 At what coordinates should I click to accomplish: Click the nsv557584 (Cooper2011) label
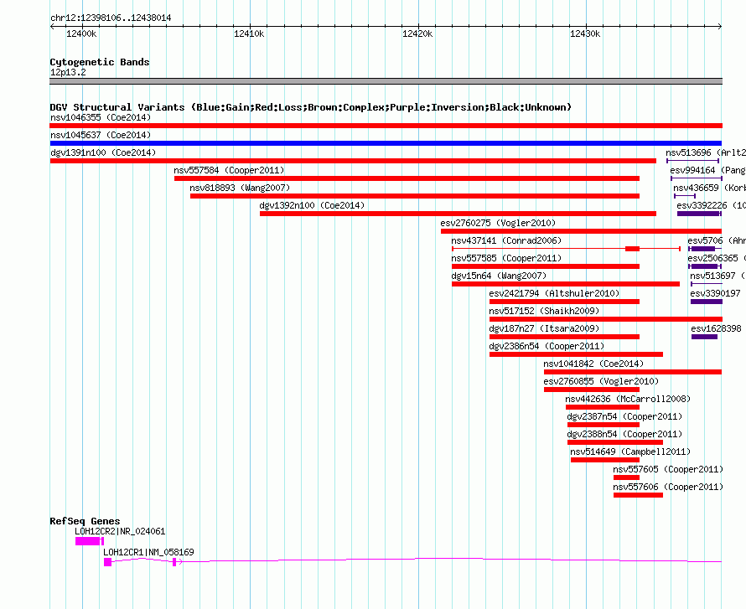pyautogui.click(x=229, y=170)
